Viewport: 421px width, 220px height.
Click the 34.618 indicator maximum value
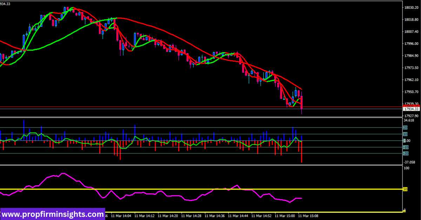point(409,120)
